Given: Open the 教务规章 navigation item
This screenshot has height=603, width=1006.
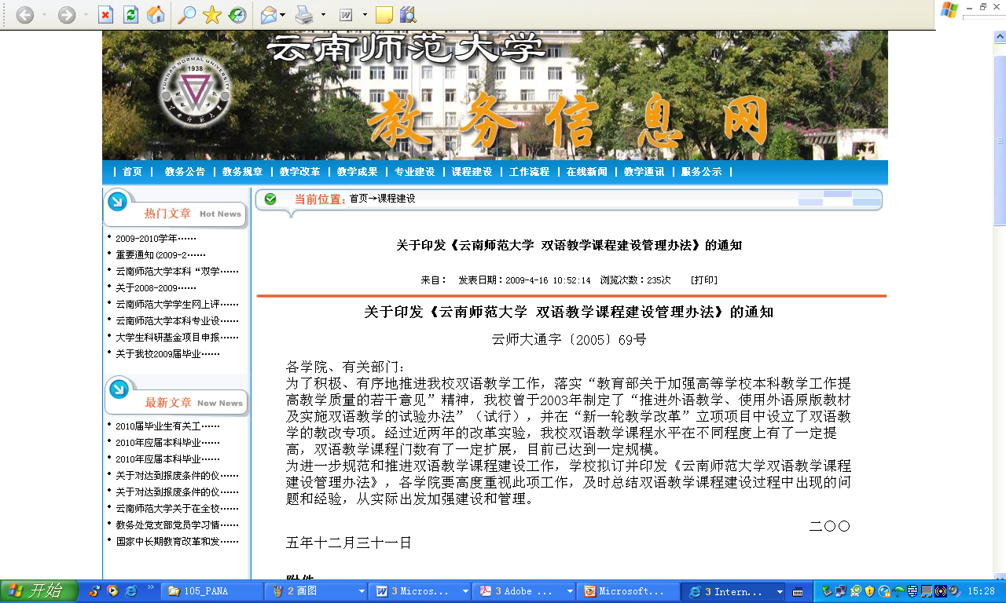Looking at the screenshot, I should click(x=242, y=172).
